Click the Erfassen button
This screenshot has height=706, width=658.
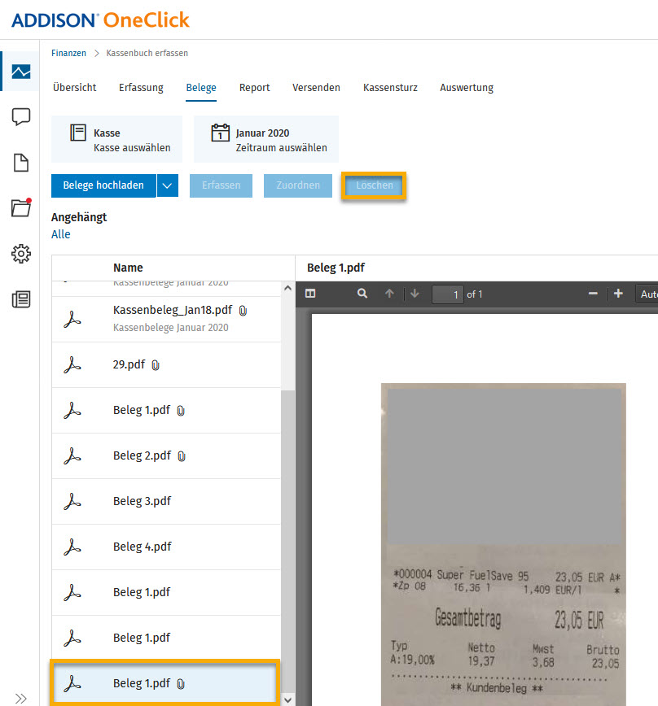(221, 185)
